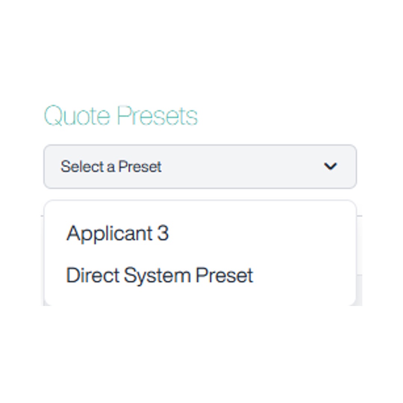The image size is (403, 403).
Task: Click the Quote Presets heading
Action: [121, 116]
